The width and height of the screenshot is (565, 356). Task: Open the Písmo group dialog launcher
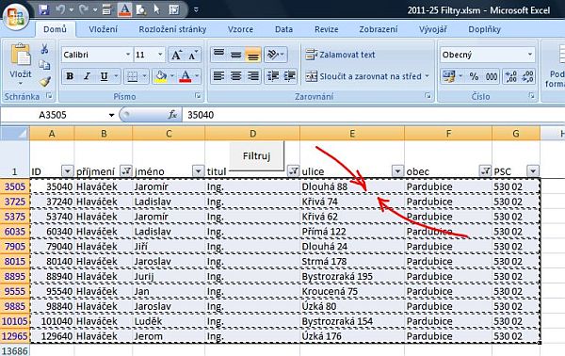[198, 96]
